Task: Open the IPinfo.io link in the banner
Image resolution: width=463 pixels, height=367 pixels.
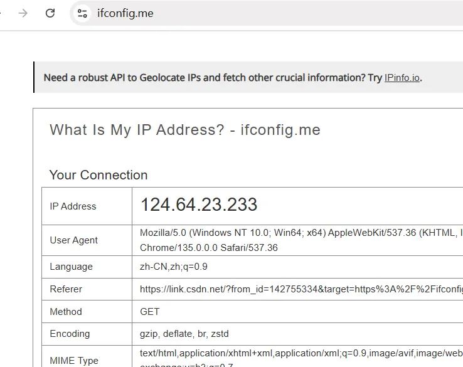Action: pos(402,78)
